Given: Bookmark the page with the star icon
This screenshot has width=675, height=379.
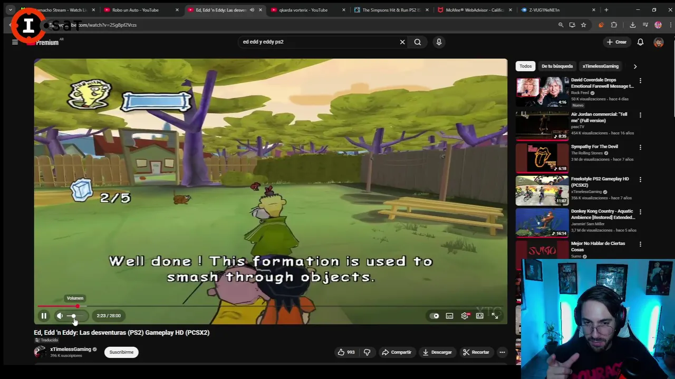Looking at the screenshot, I should coord(583,25).
